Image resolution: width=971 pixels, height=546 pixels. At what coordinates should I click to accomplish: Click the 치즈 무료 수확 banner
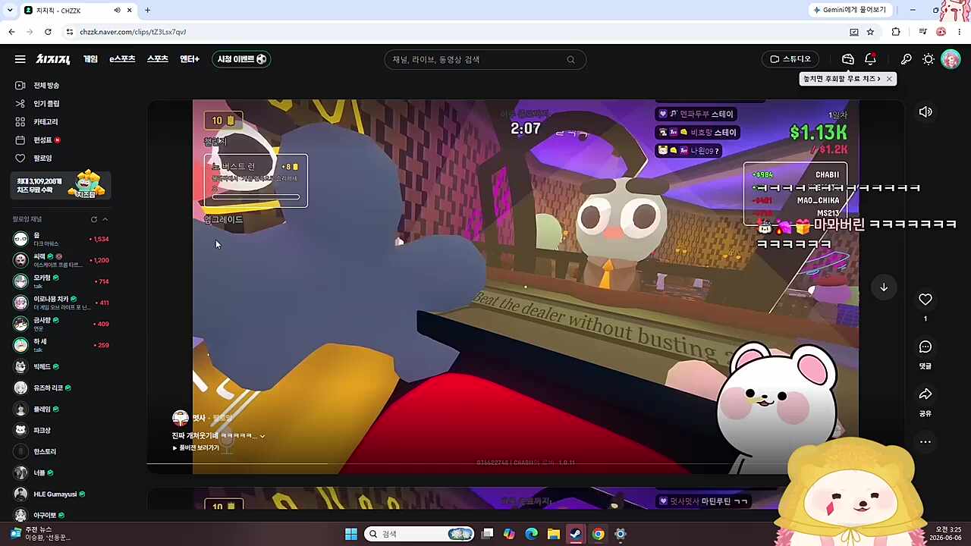[61, 185]
